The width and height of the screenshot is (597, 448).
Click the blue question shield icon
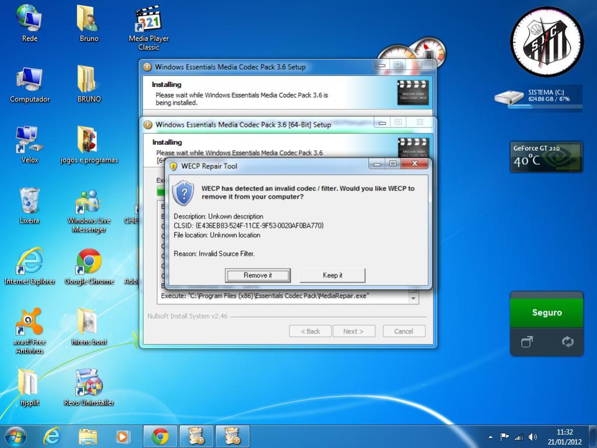coord(183,193)
